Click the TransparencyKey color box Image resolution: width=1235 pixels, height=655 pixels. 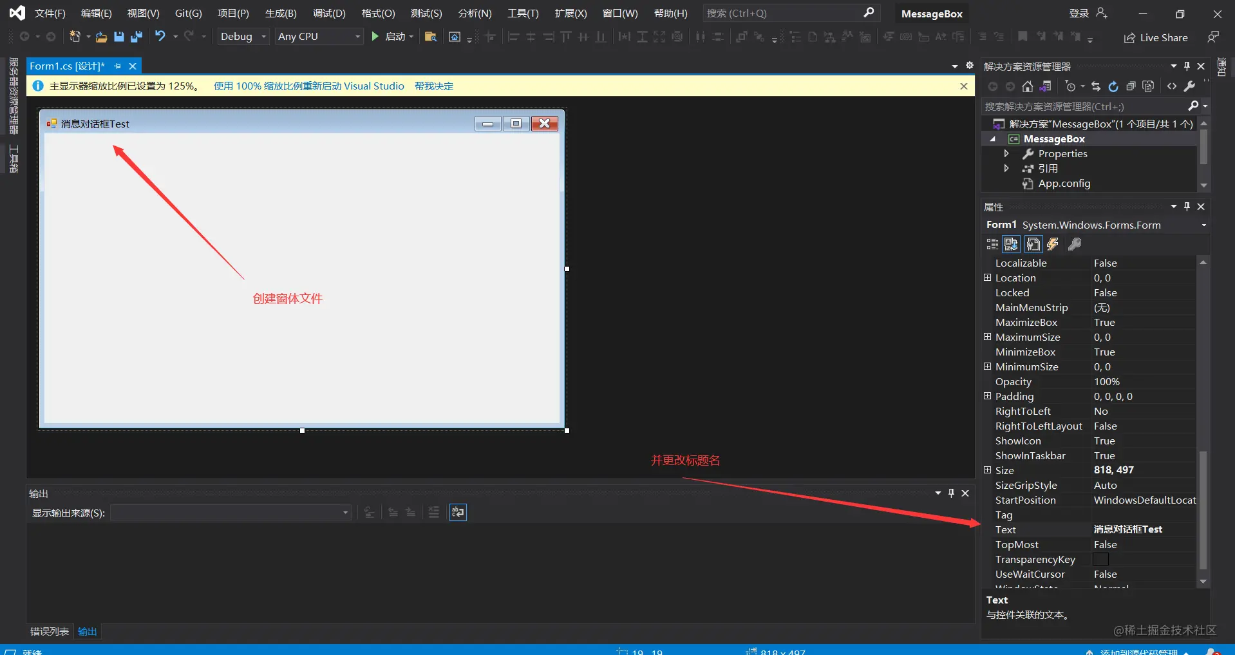tap(1101, 560)
